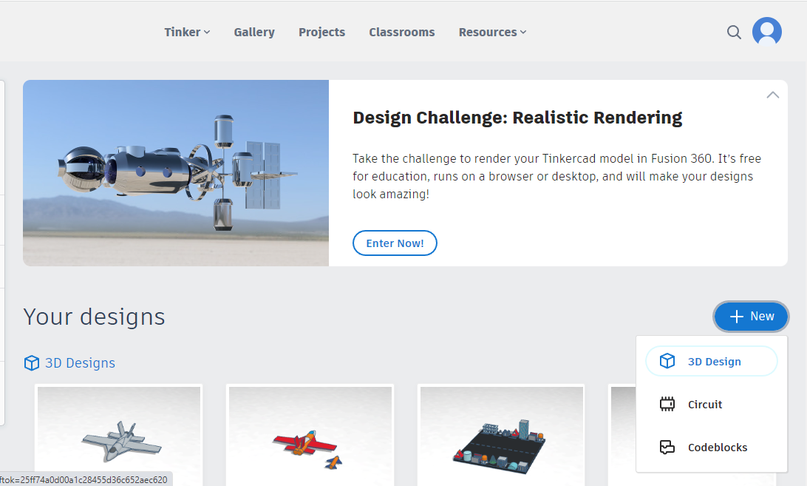Click the Tinkercad space station banner image
Image resolution: width=807 pixels, height=486 pixels.
click(x=176, y=172)
